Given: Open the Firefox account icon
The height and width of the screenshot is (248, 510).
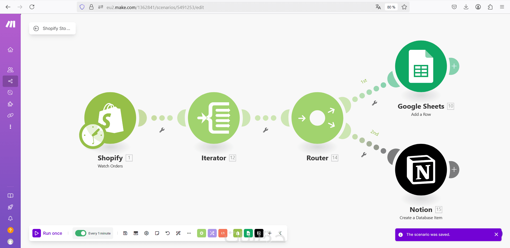Looking at the screenshot, I should (x=478, y=7).
